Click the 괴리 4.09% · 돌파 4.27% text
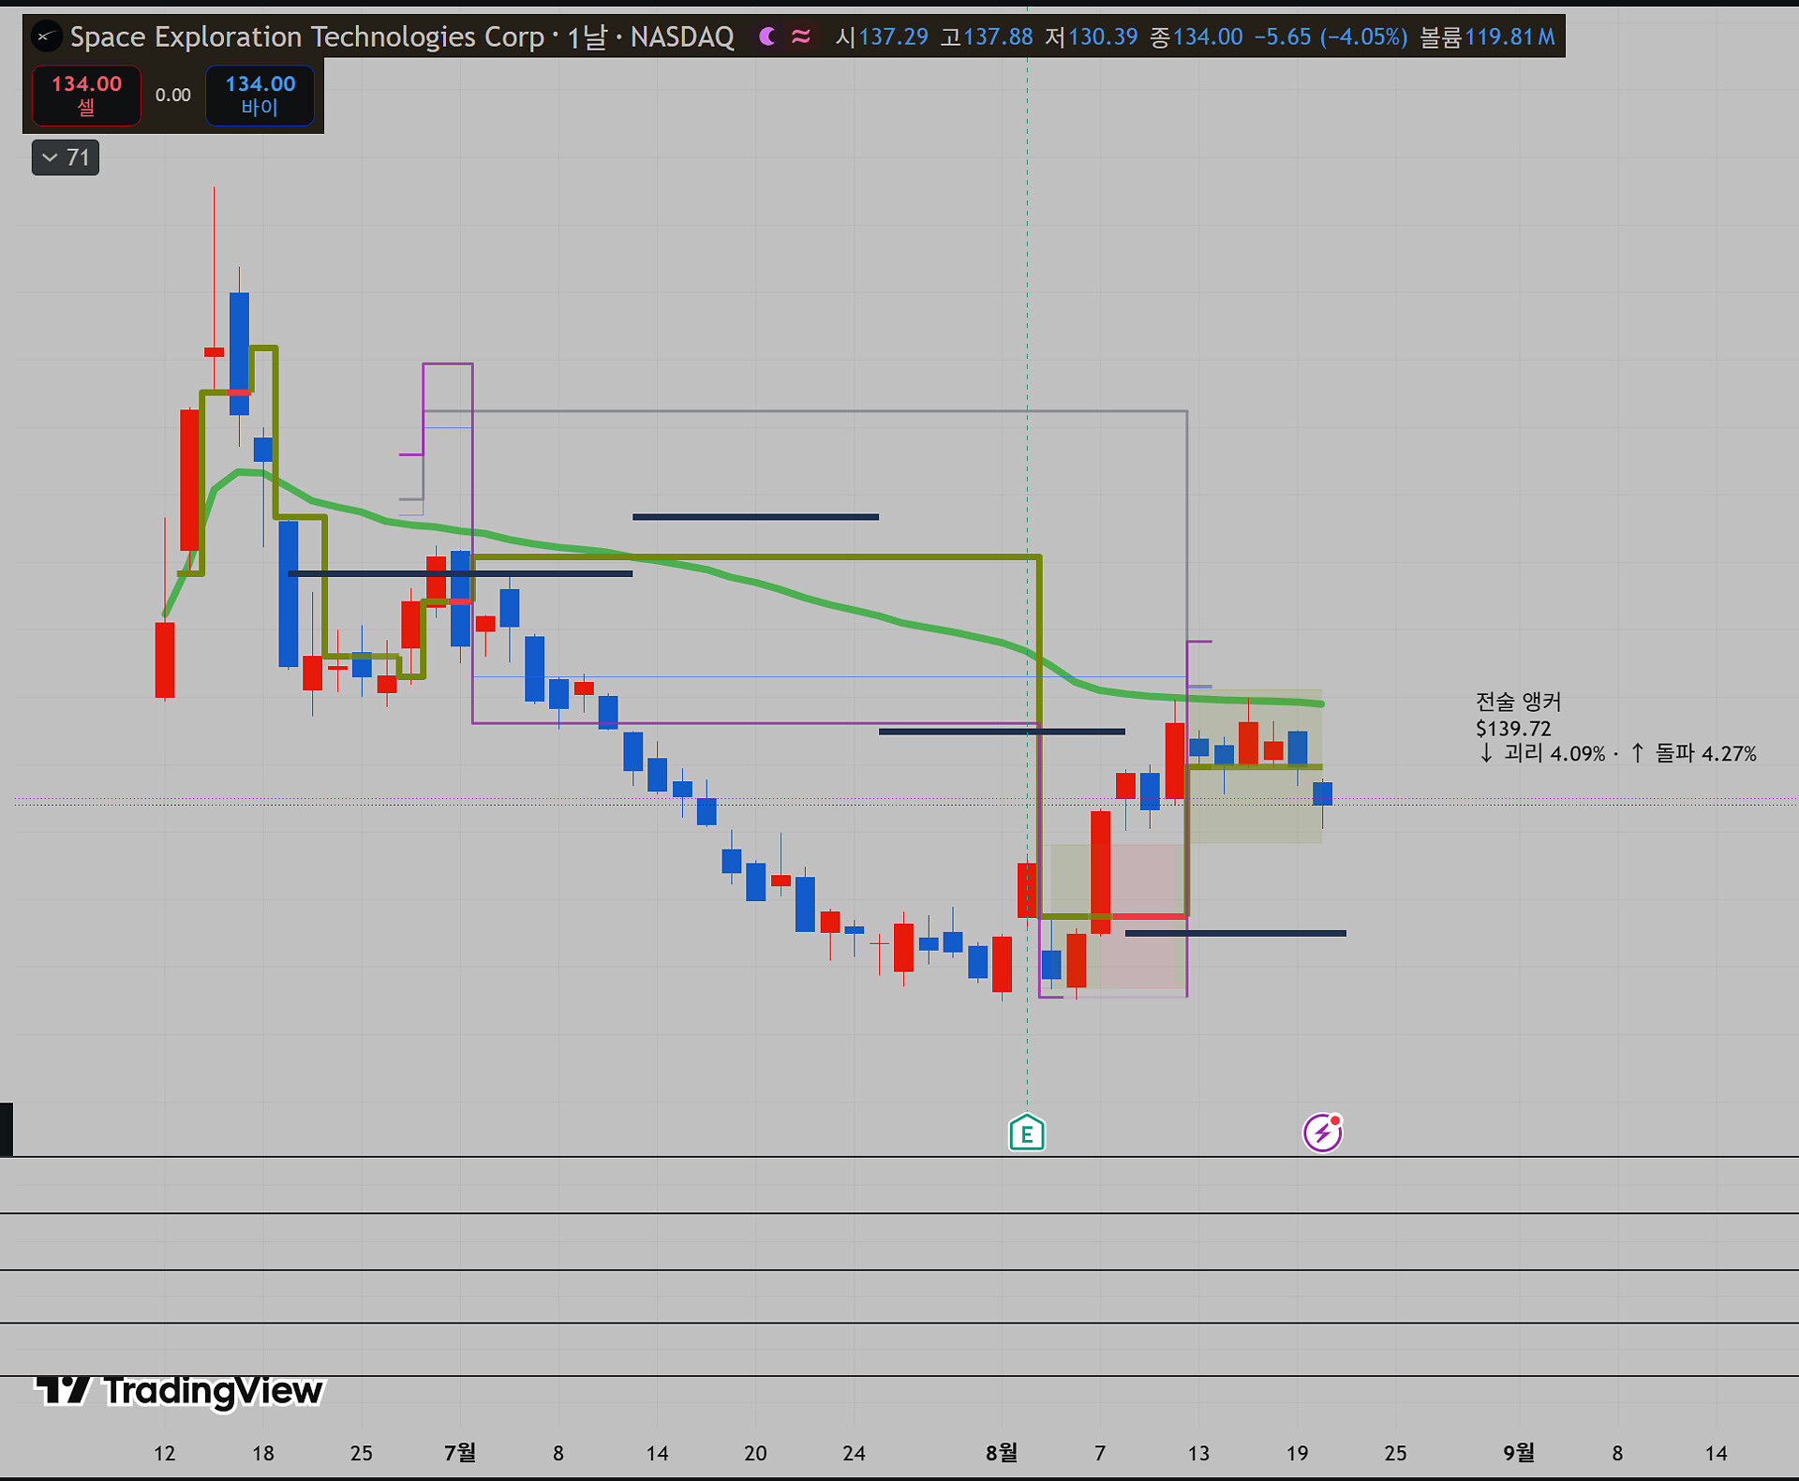 click(1617, 753)
